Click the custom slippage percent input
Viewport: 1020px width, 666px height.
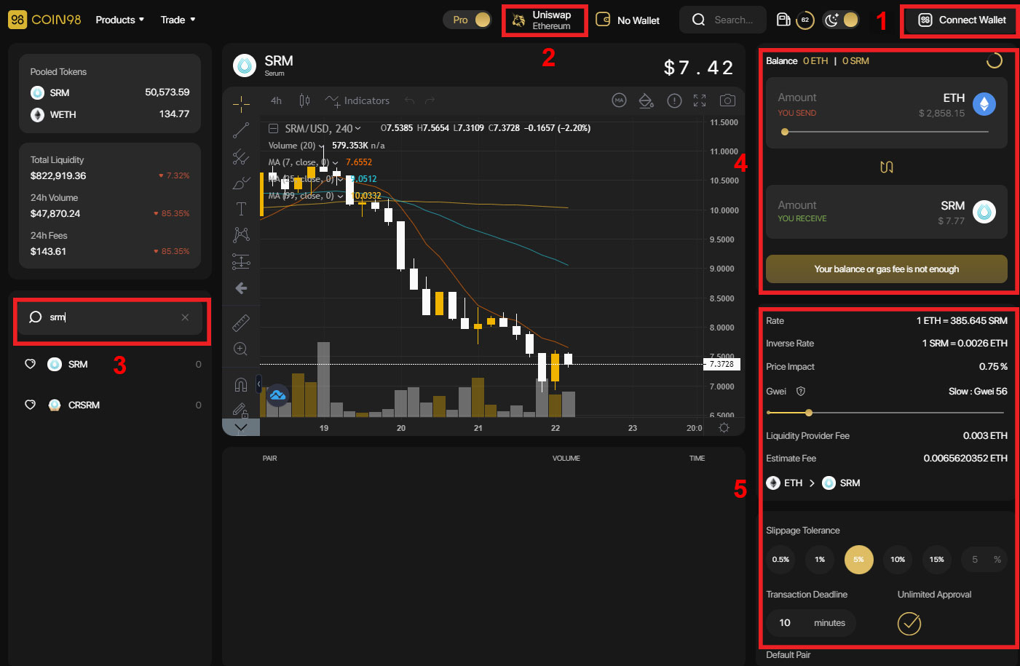[x=984, y=560]
